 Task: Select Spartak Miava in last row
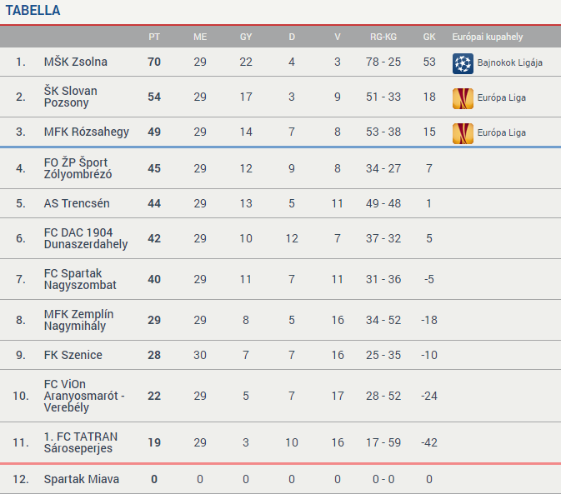[x=81, y=479]
